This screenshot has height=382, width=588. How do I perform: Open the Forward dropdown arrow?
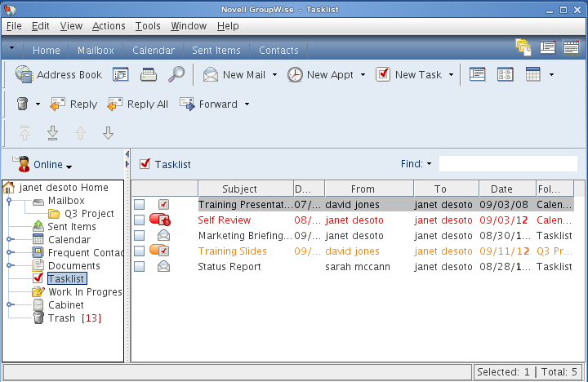[247, 104]
